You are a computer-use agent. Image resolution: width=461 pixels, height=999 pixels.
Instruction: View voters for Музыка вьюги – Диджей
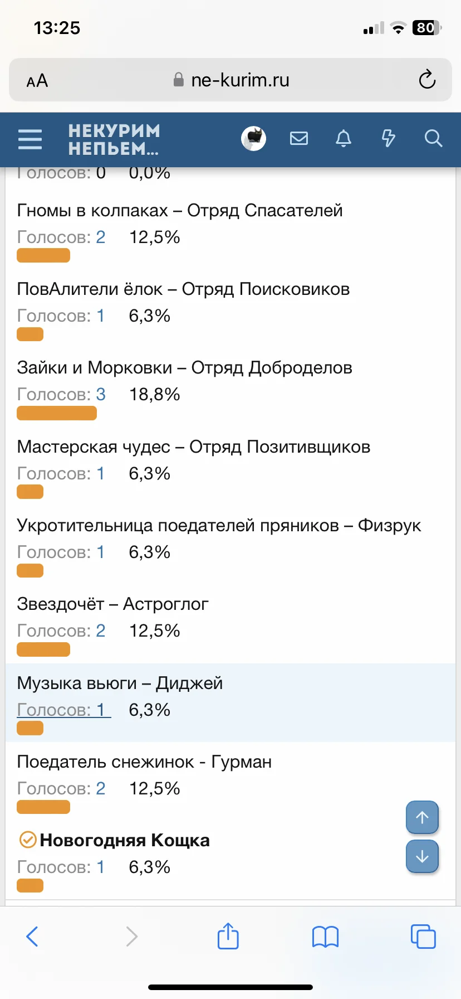coord(63,710)
